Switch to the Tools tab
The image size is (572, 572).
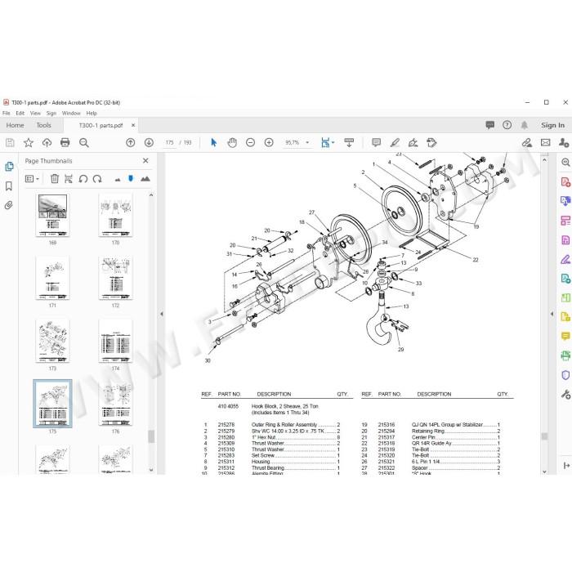[44, 125]
